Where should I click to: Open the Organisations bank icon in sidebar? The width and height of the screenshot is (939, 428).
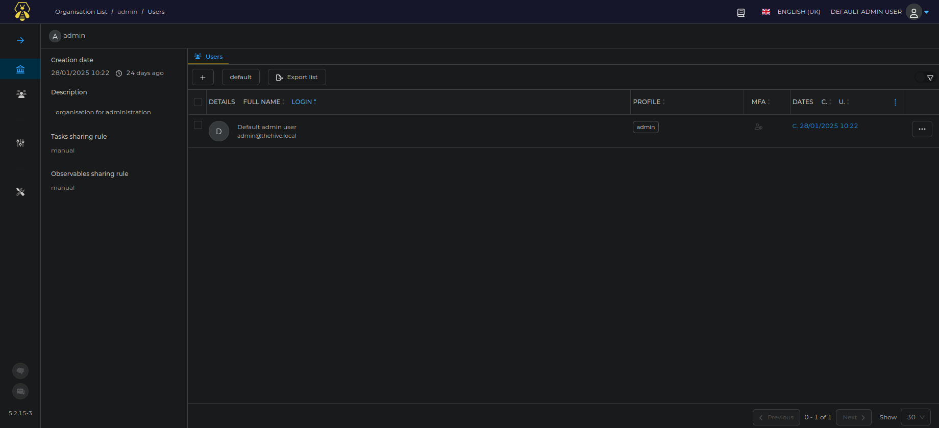[x=20, y=69]
